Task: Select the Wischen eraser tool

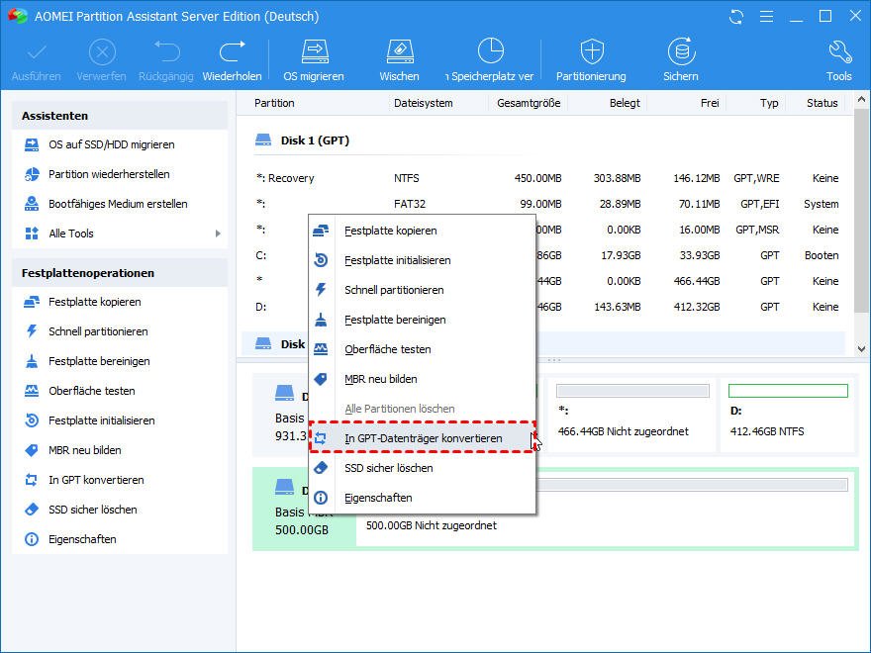Action: (x=399, y=59)
